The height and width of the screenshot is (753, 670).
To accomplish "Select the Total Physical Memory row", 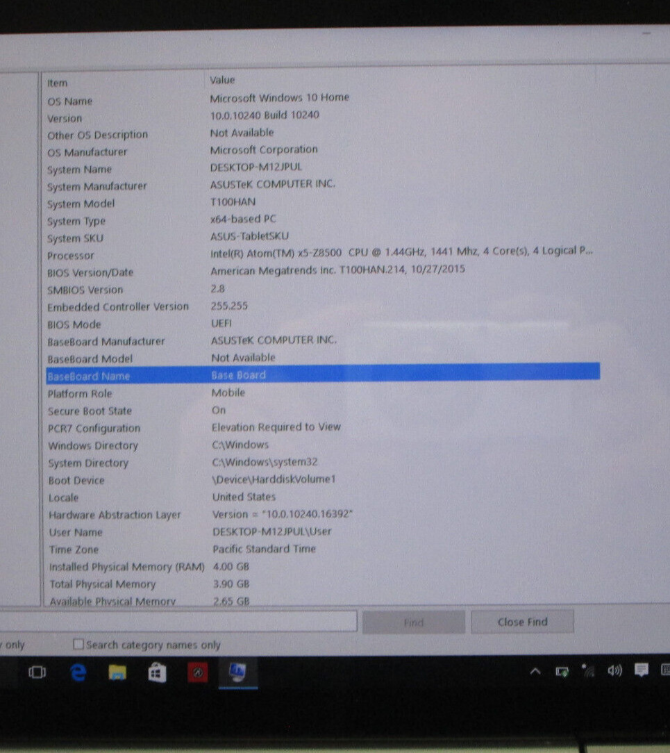I will point(321,584).
